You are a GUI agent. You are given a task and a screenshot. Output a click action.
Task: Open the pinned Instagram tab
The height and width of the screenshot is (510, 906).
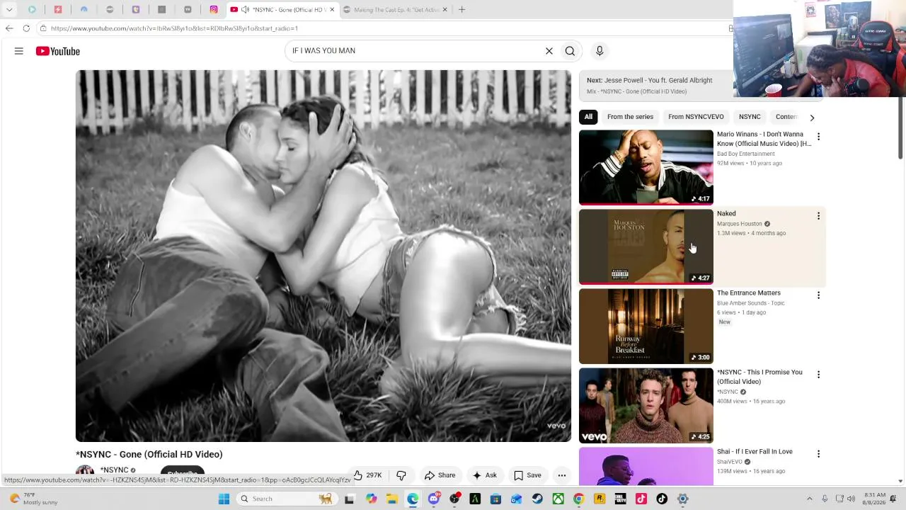[214, 10]
